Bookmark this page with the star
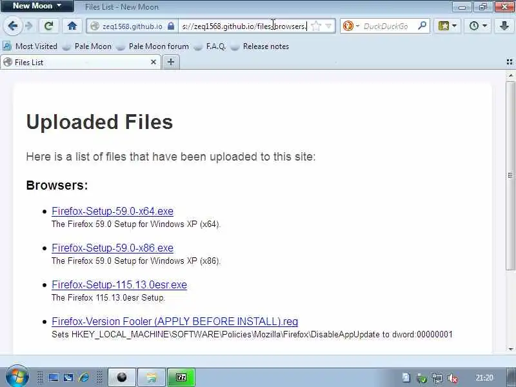This screenshot has width=516, height=387. point(316,26)
